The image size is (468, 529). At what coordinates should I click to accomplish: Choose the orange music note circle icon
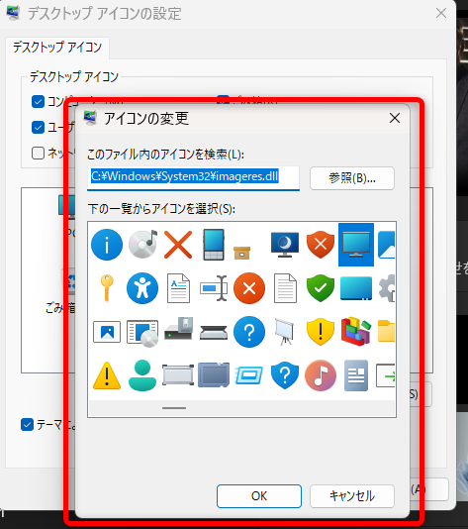click(321, 375)
